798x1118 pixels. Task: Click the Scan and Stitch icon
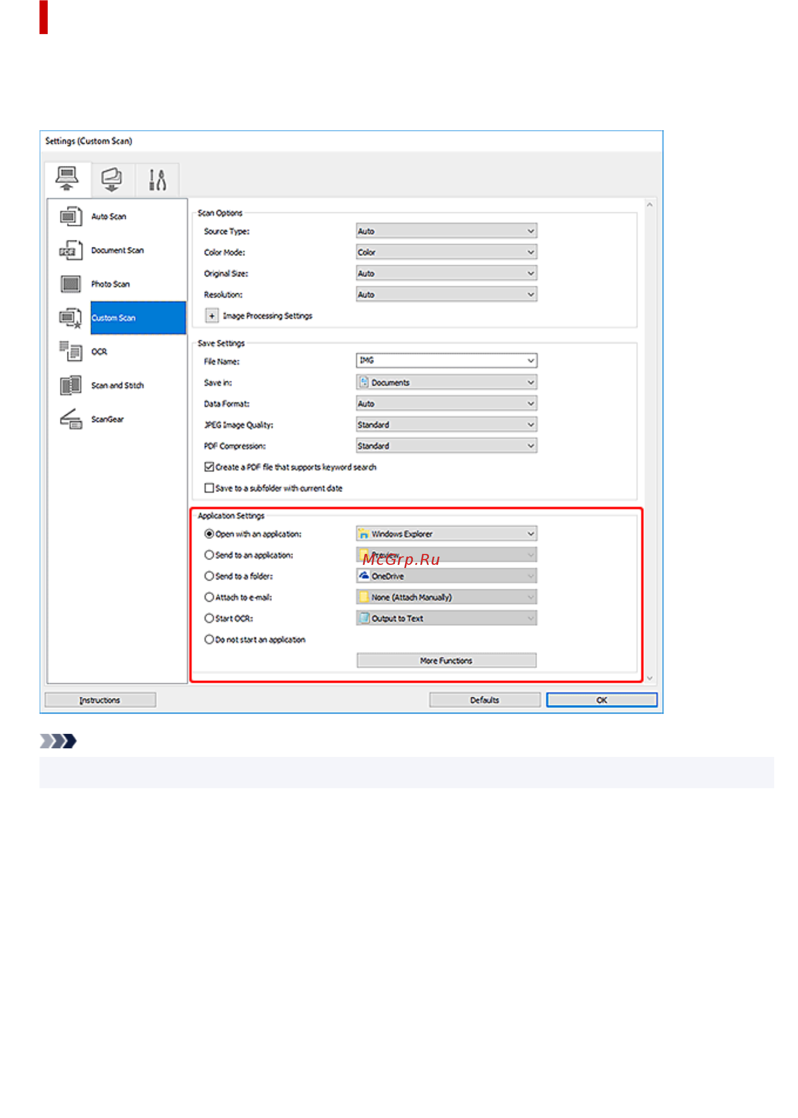coord(71,385)
